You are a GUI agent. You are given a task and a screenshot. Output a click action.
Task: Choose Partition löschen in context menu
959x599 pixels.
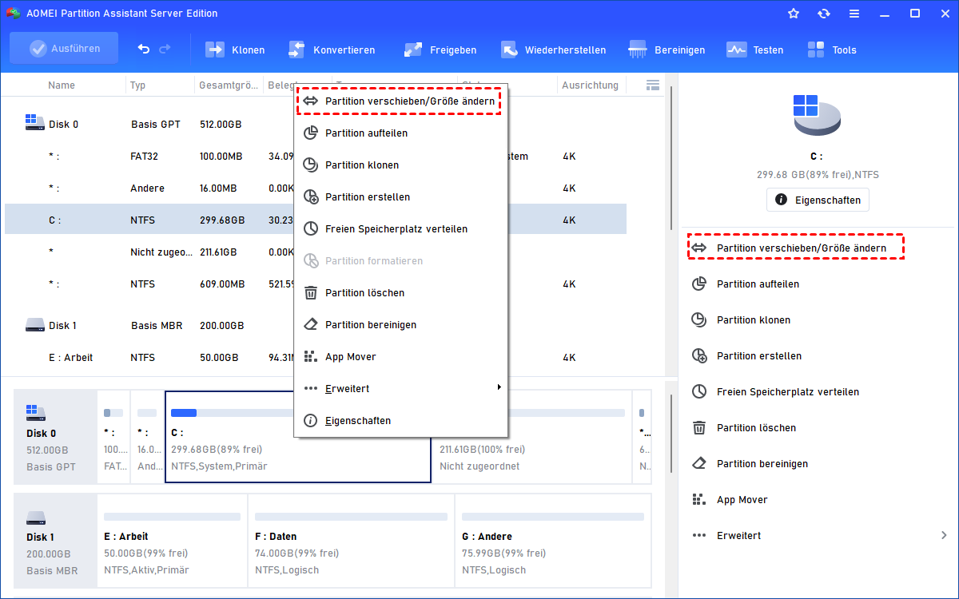pos(401,293)
